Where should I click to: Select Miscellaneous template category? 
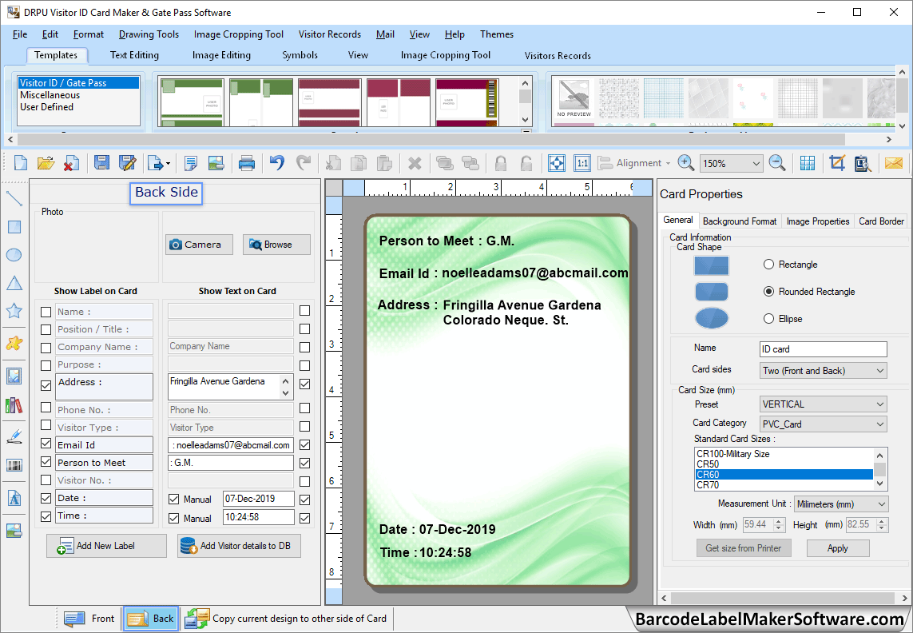[50, 95]
